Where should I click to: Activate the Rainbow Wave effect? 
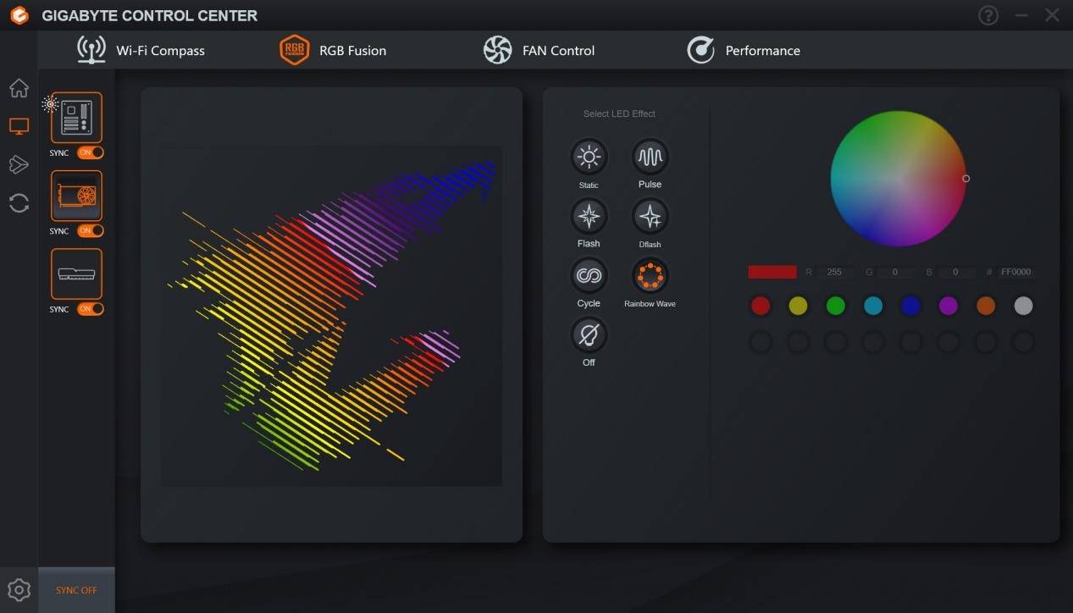[x=650, y=276]
